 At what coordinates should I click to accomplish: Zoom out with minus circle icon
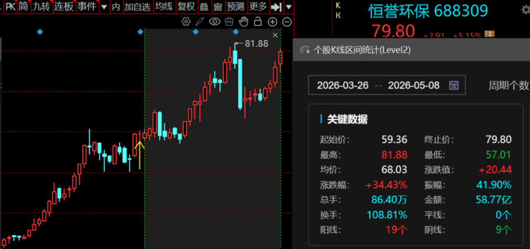[287, 22]
